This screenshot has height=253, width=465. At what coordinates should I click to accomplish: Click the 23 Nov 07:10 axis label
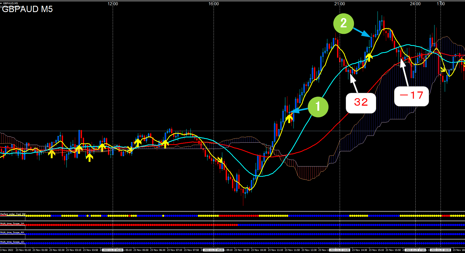174,250
